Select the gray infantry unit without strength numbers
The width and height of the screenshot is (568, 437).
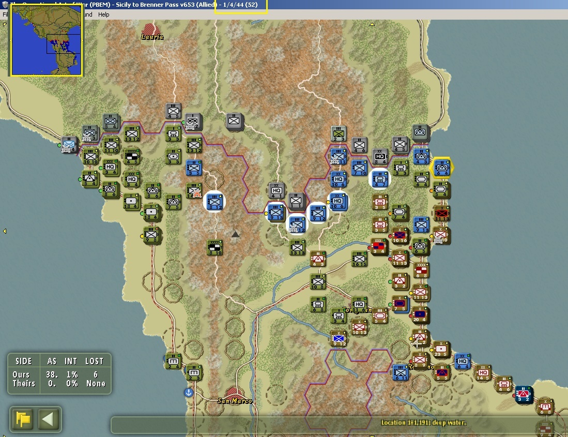pos(234,120)
